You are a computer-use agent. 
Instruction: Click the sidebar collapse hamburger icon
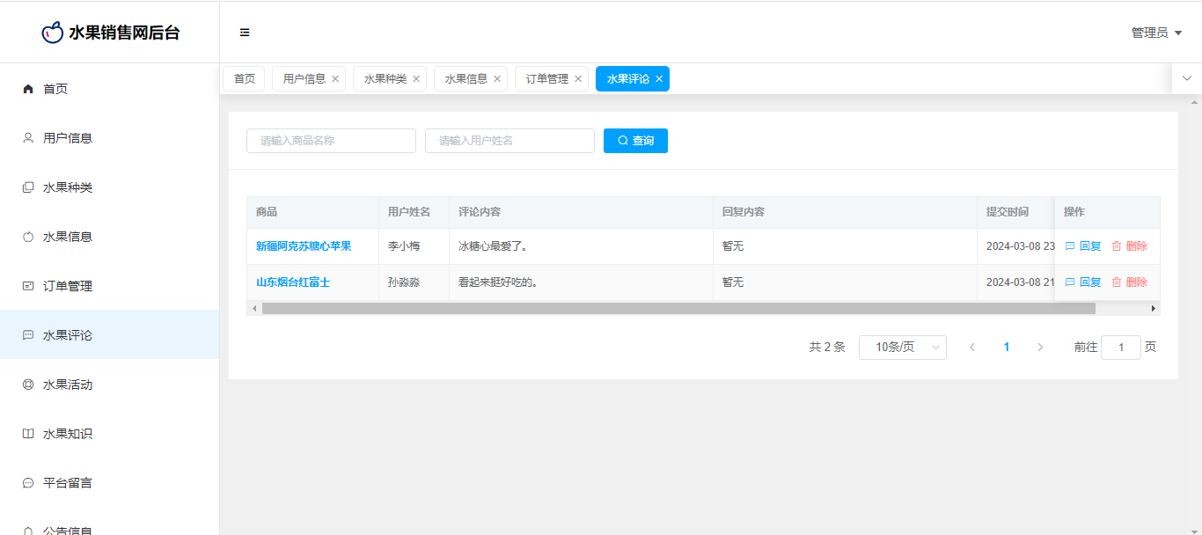tap(245, 33)
